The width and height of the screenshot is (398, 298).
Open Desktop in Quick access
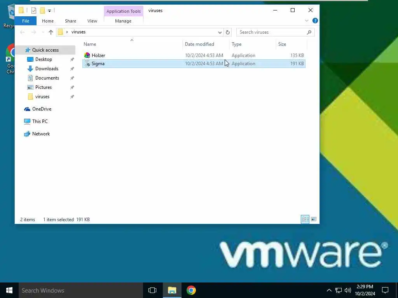[44, 59]
